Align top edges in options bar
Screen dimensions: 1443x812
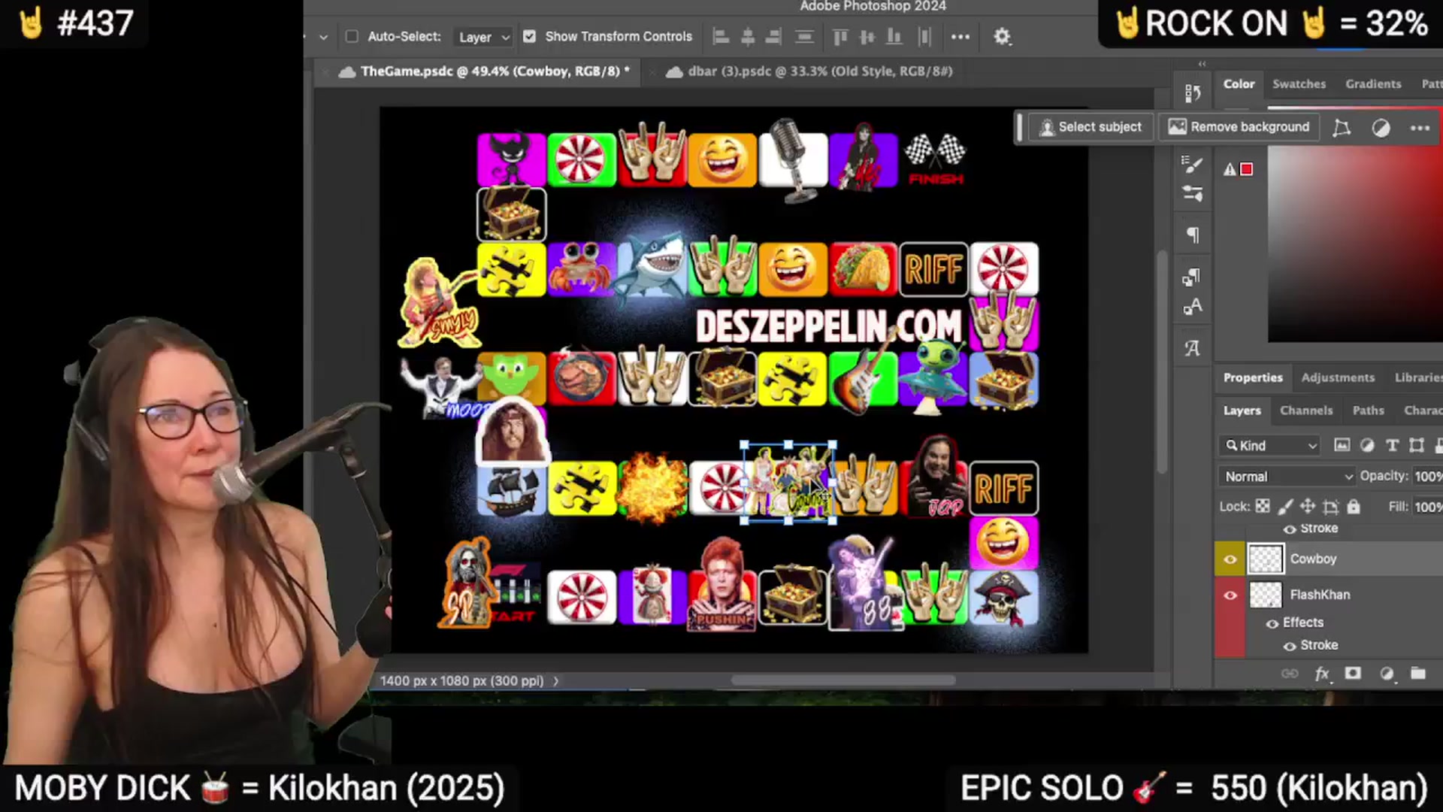tap(840, 36)
